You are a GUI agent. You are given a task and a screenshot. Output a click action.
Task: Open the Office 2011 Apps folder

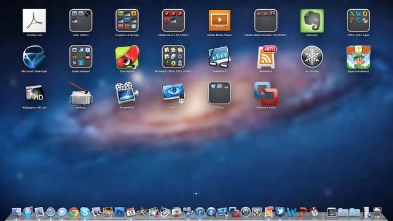click(359, 20)
